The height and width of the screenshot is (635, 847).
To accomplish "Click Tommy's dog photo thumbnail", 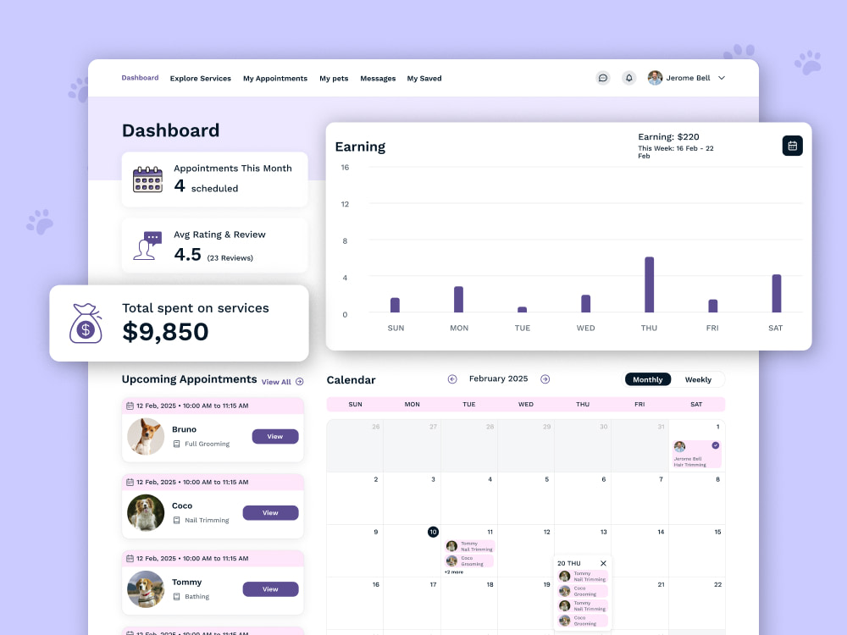I will click(x=146, y=589).
